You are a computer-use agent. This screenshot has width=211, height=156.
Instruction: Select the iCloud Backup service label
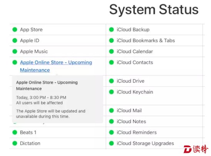click(133, 30)
